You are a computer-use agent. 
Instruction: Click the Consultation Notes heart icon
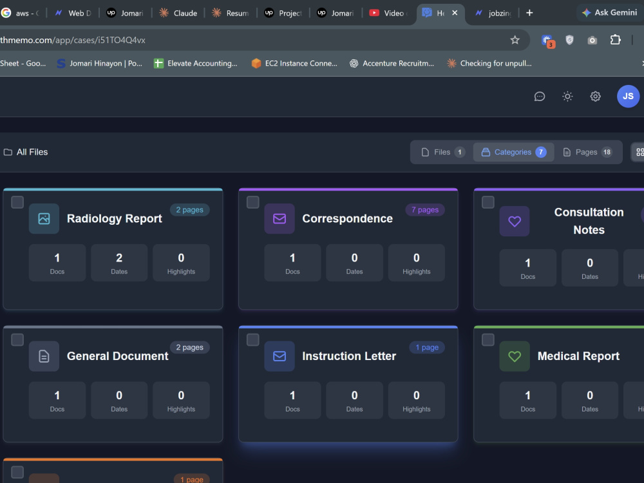click(514, 222)
